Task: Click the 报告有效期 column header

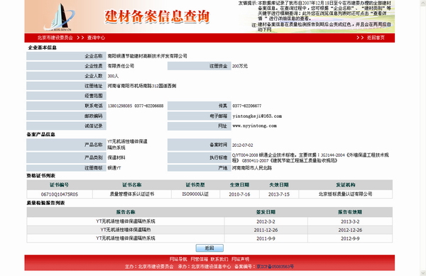Action: click(350, 212)
